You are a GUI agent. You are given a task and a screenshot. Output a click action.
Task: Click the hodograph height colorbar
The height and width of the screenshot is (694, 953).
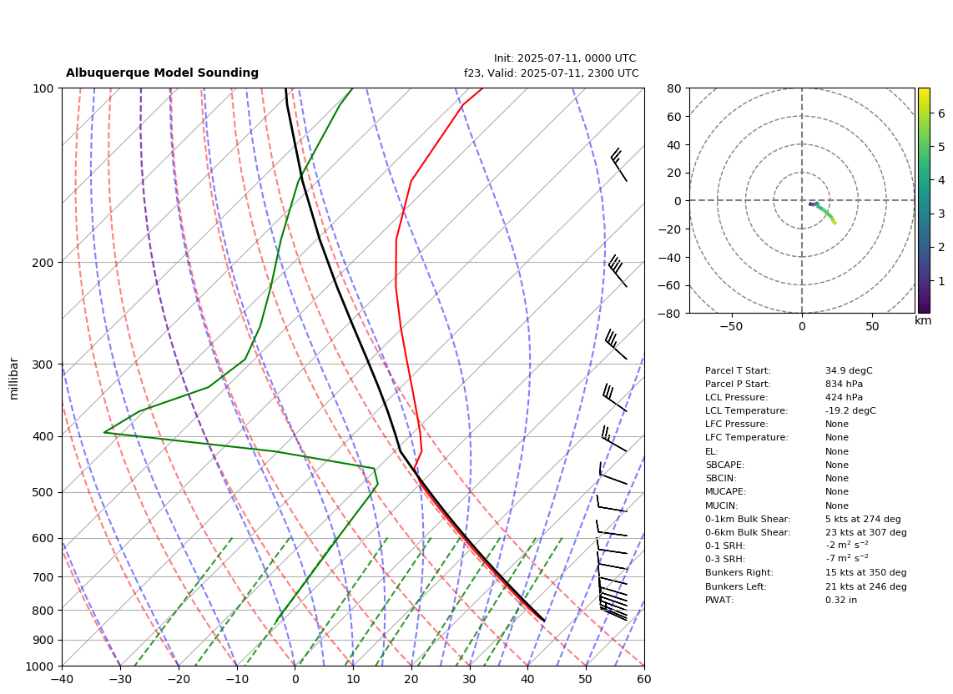924,200
